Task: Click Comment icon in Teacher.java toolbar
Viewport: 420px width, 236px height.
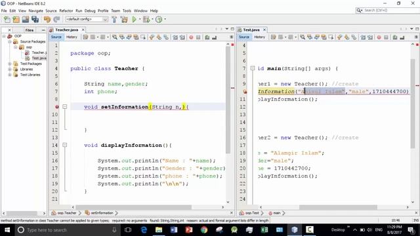Action: coord(207,37)
